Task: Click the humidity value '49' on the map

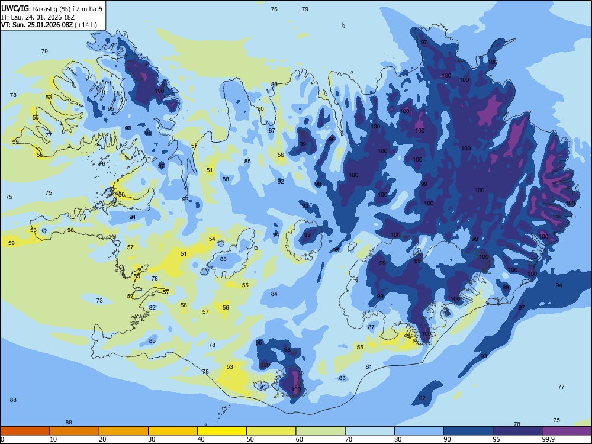Action: (407, 336)
